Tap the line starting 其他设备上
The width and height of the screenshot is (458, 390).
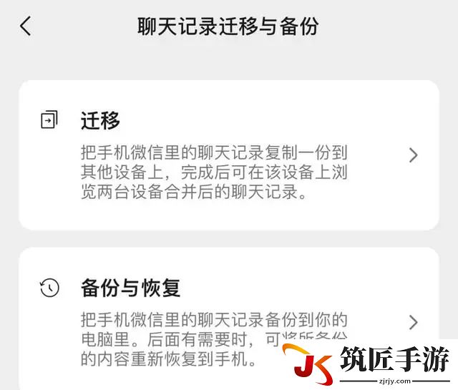[x=214, y=172]
